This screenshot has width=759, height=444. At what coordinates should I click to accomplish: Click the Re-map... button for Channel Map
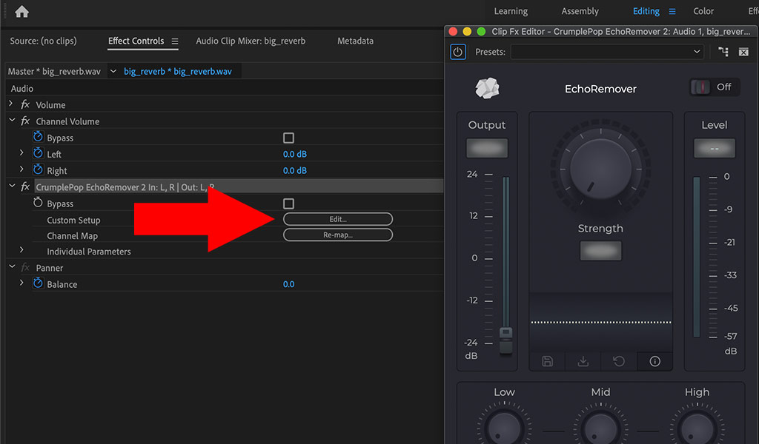(x=338, y=235)
